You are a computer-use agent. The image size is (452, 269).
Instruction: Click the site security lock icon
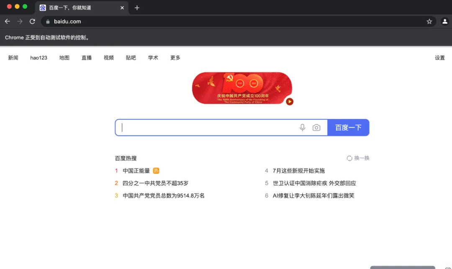48,21
